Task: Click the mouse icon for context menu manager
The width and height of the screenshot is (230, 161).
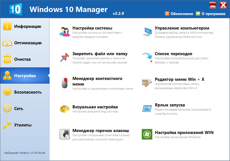Action: coord(65,83)
